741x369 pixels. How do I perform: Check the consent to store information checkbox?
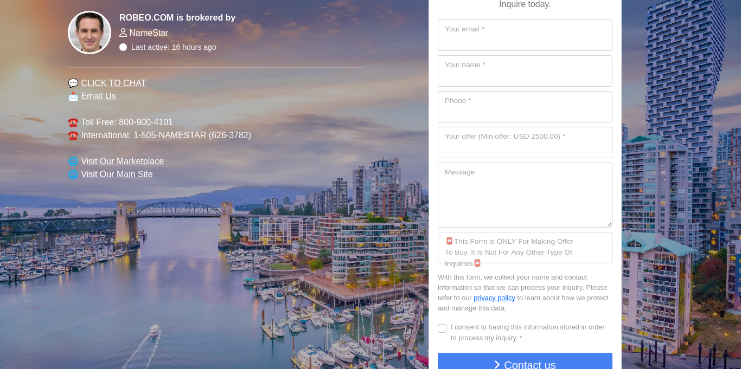click(x=442, y=328)
